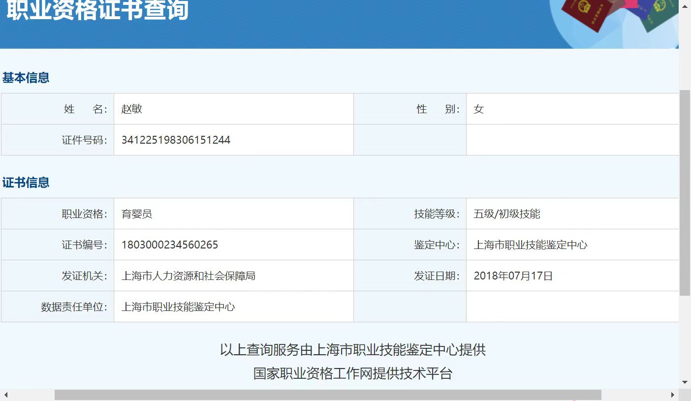Click the 职业资格 label cell
This screenshot has width=691, height=401.
(x=58, y=214)
